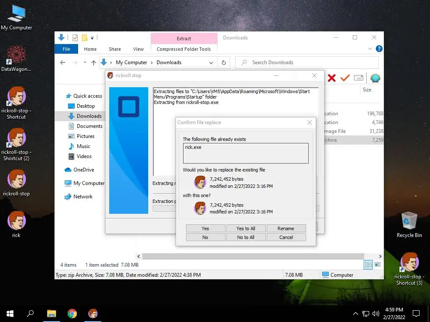Click the red X delete icon in Explorer
Viewport: 430px width, 322px height.
coord(332,78)
